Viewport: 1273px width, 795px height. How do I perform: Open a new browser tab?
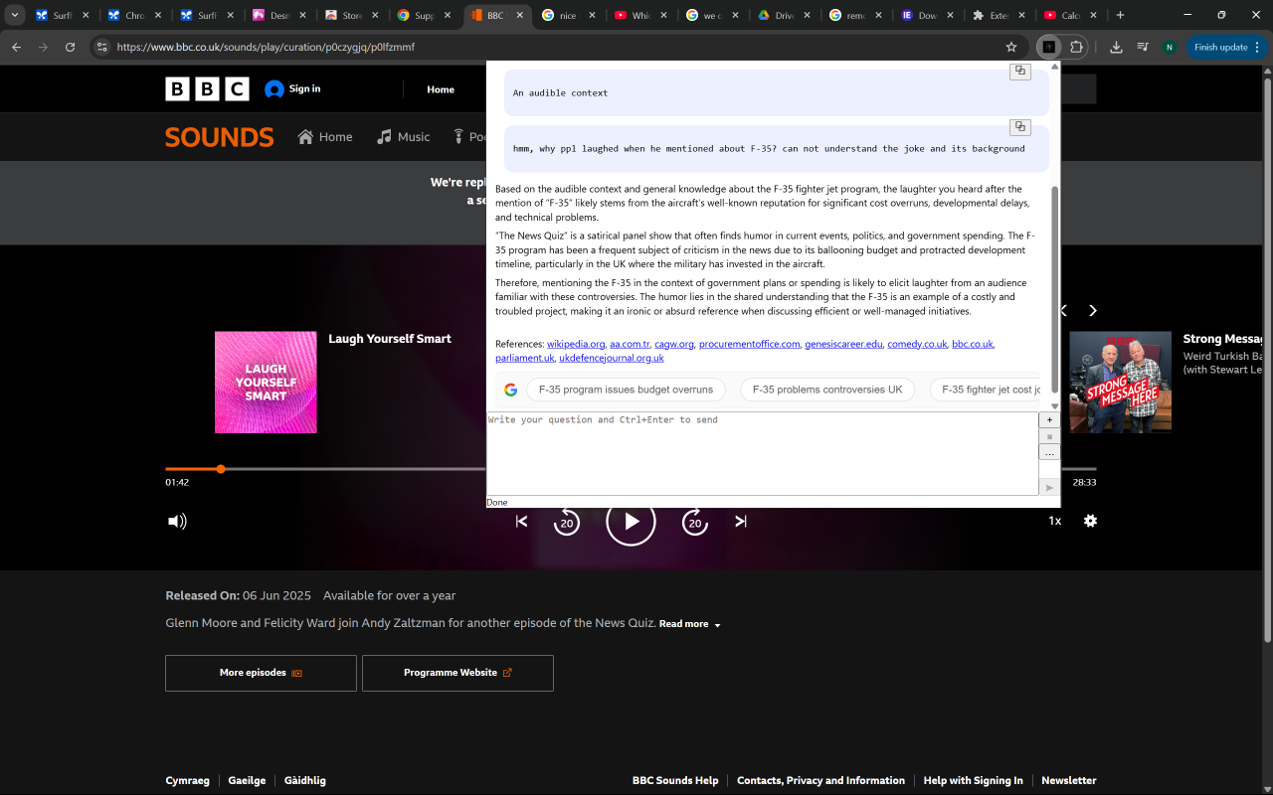[x=1120, y=15]
